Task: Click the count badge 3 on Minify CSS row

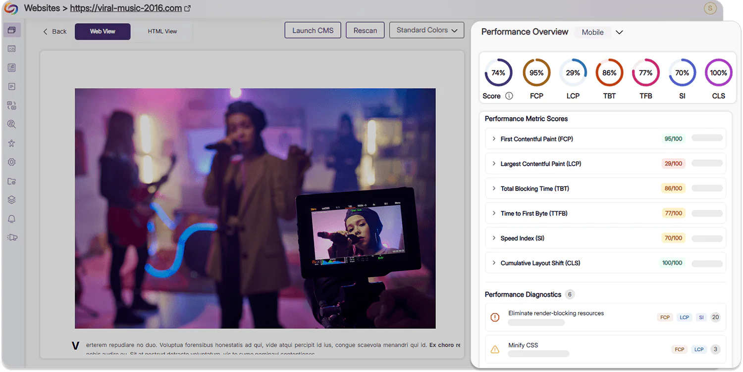Action: pos(715,349)
